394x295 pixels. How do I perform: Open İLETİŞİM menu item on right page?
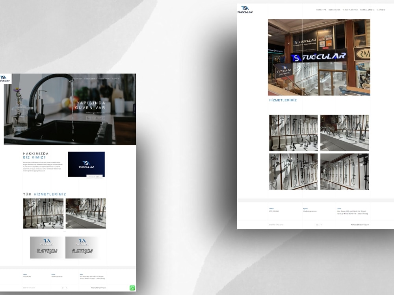pos(381,10)
